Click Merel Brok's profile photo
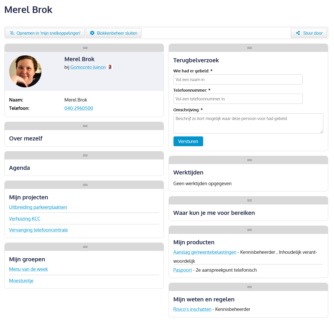 (x=25, y=72)
